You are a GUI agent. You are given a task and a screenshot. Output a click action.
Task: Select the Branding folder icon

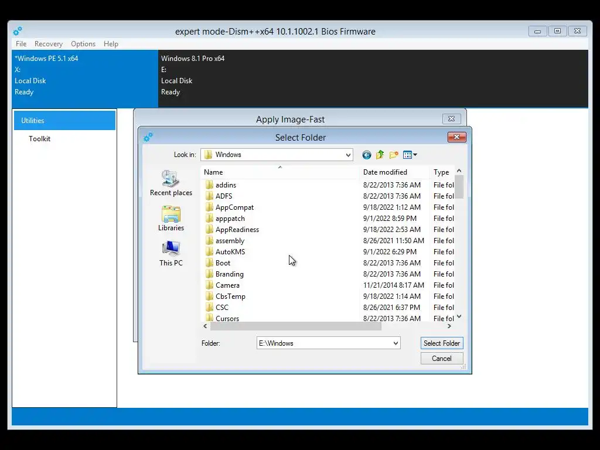tap(209, 274)
